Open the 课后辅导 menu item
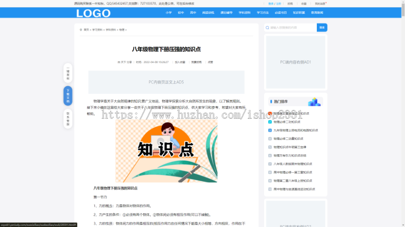Viewport: 405px width, 227px height. pos(226,13)
